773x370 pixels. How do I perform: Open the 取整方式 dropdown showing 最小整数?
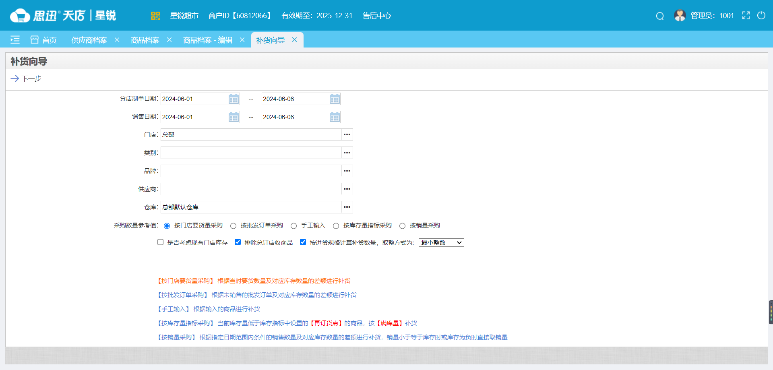[x=441, y=242]
